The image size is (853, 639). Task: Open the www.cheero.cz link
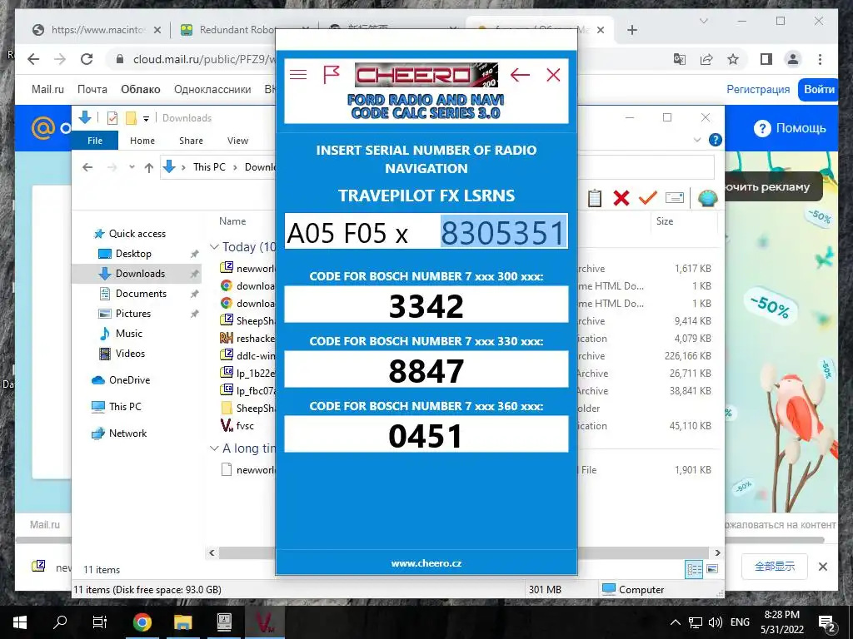426,563
